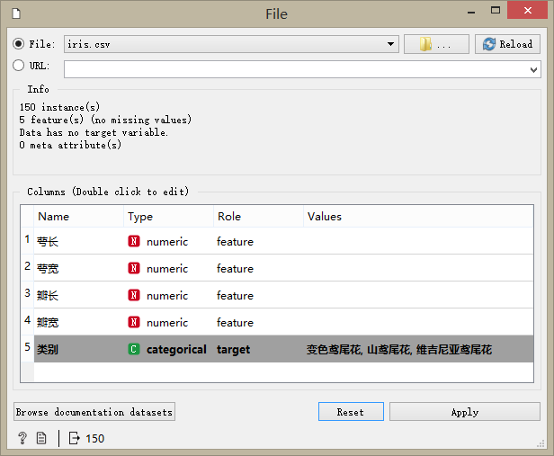Click the categorical type icon for 类别

(x=134, y=349)
